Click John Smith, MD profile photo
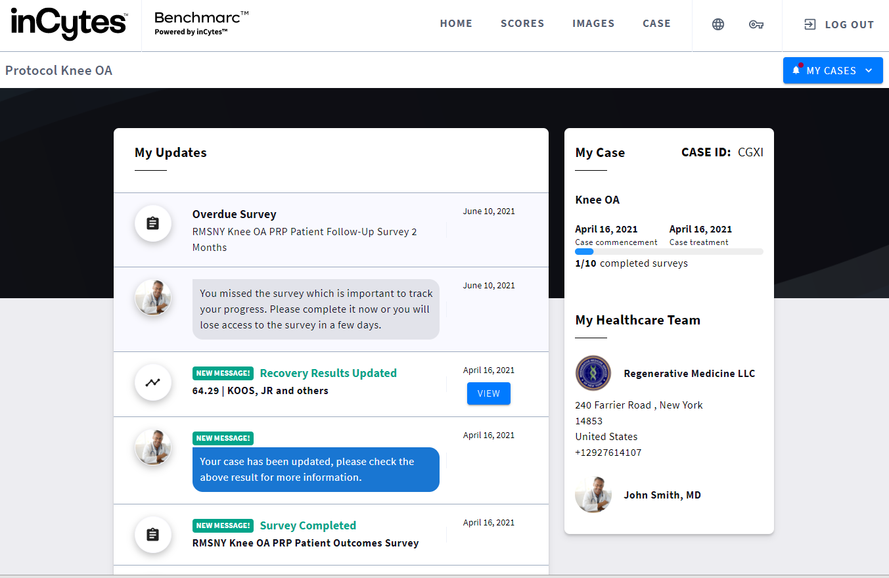 (593, 495)
